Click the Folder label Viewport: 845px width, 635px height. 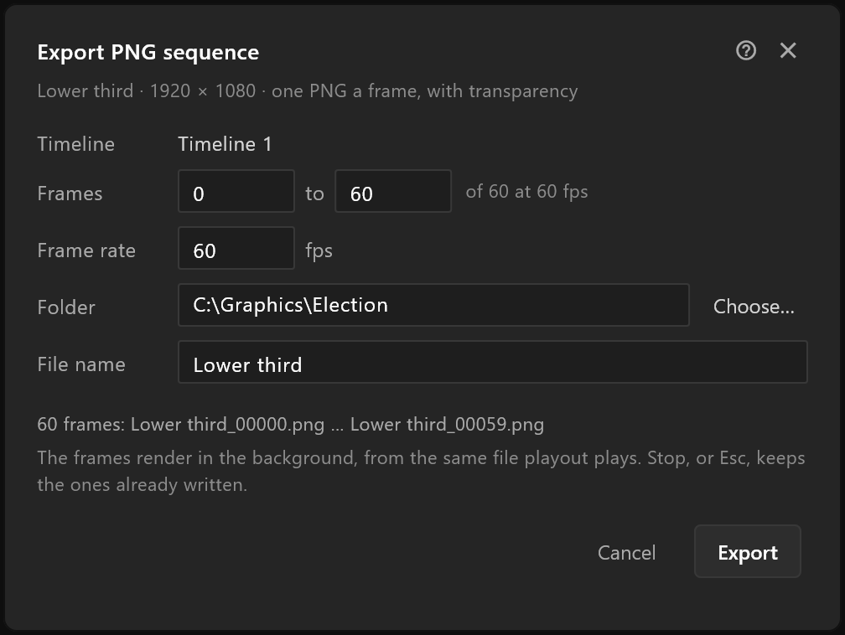[65, 307]
